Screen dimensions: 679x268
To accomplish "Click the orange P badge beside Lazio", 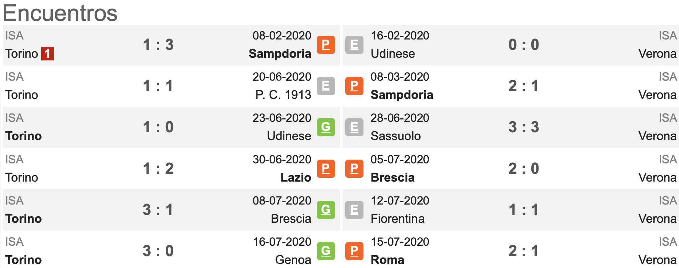I will (326, 169).
